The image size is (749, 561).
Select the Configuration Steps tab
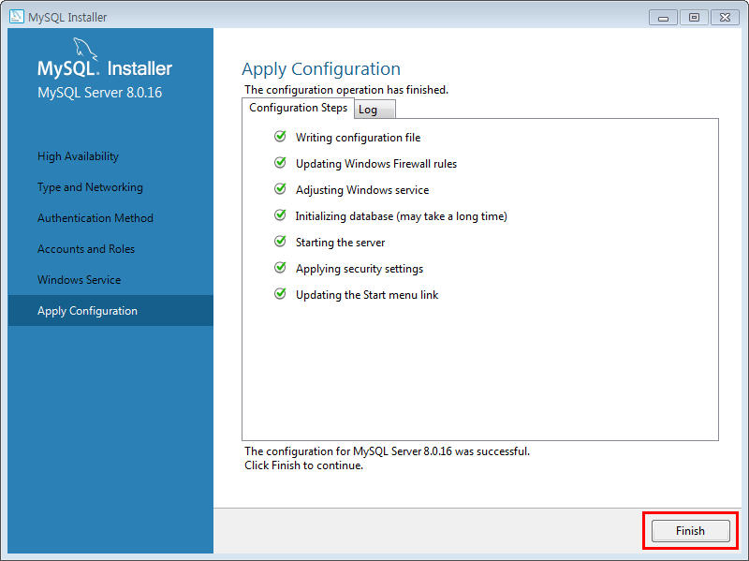(298, 108)
